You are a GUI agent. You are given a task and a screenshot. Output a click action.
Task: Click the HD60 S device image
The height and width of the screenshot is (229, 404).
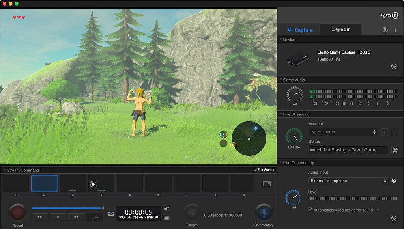pos(298,59)
